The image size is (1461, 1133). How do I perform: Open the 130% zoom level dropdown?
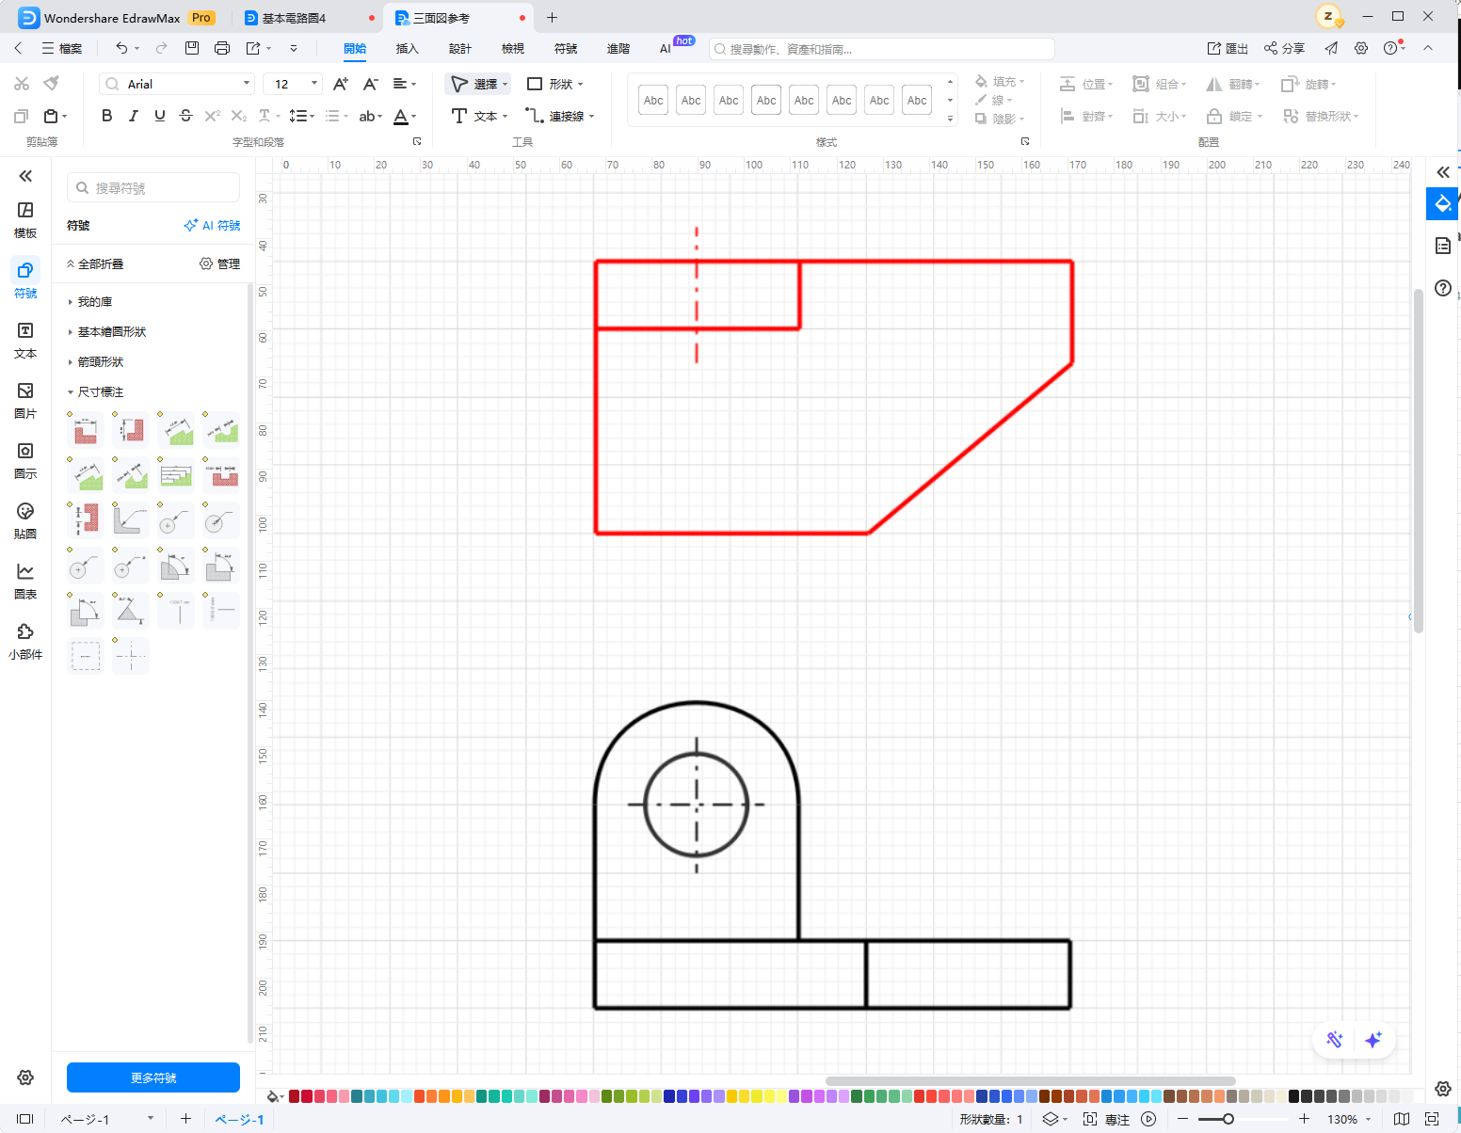1349,1119
